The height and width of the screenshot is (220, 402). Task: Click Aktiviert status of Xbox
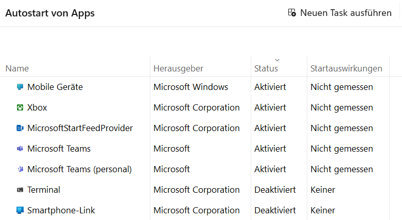[x=270, y=107]
